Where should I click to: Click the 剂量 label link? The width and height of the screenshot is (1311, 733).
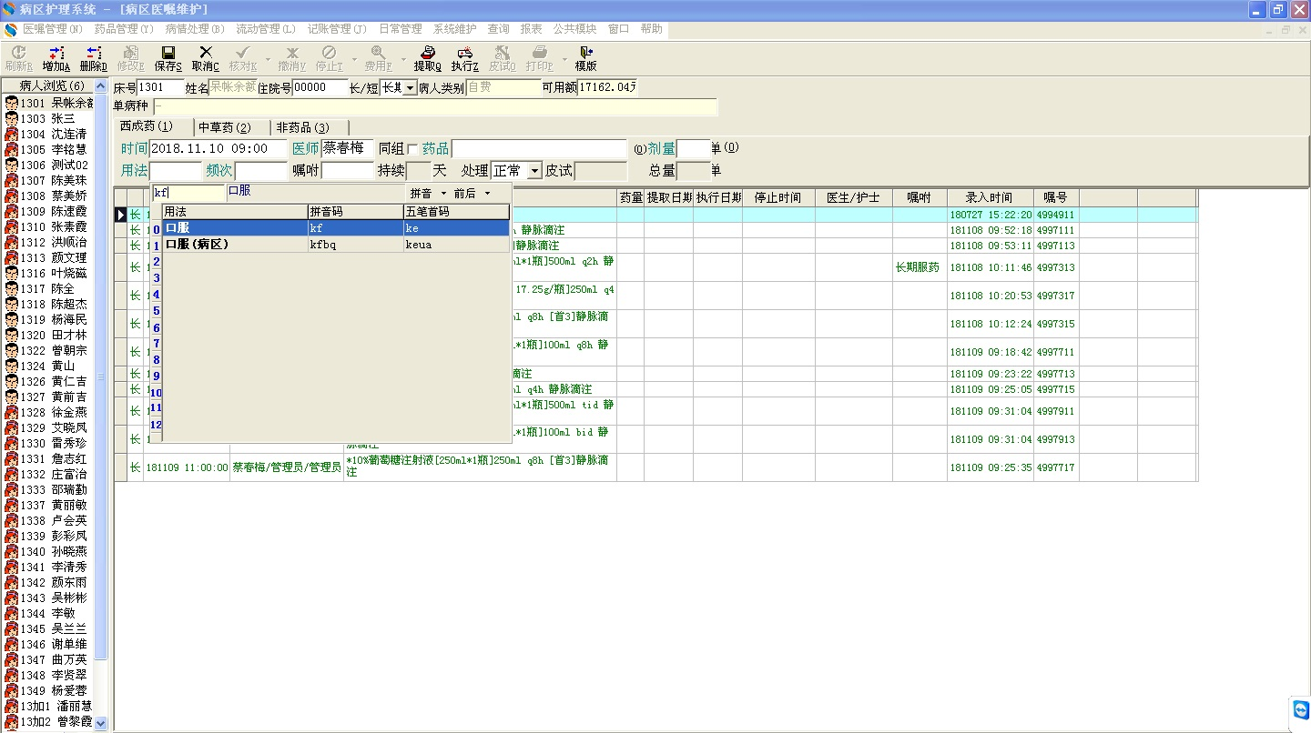[662, 148]
